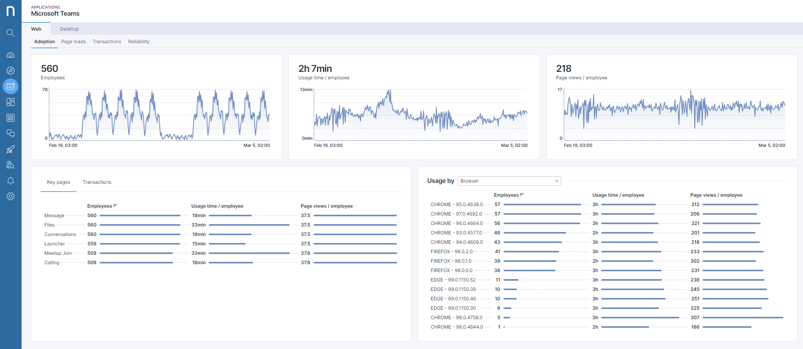Open the tiles layout sidebar icon
Screen dimensions: 803x349
(11, 102)
